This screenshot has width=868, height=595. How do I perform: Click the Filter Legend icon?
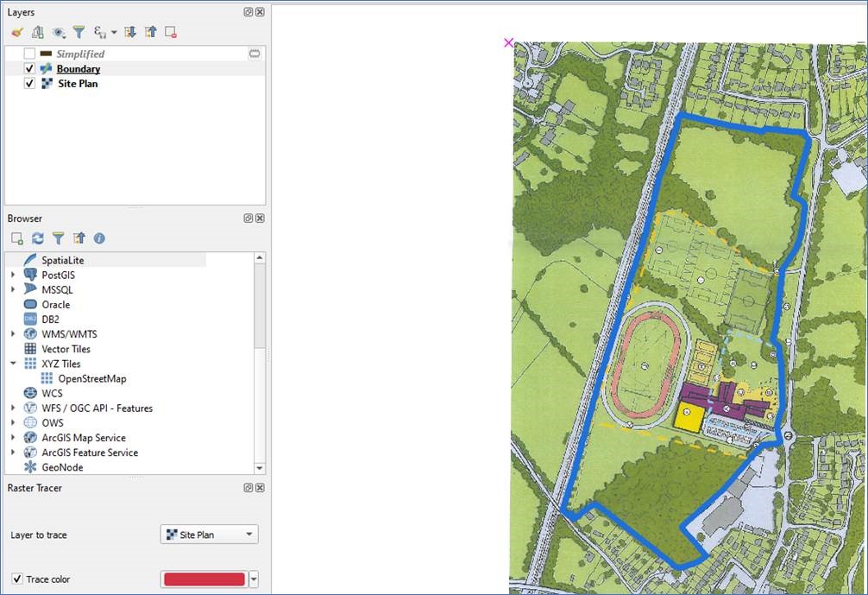[79, 32]
